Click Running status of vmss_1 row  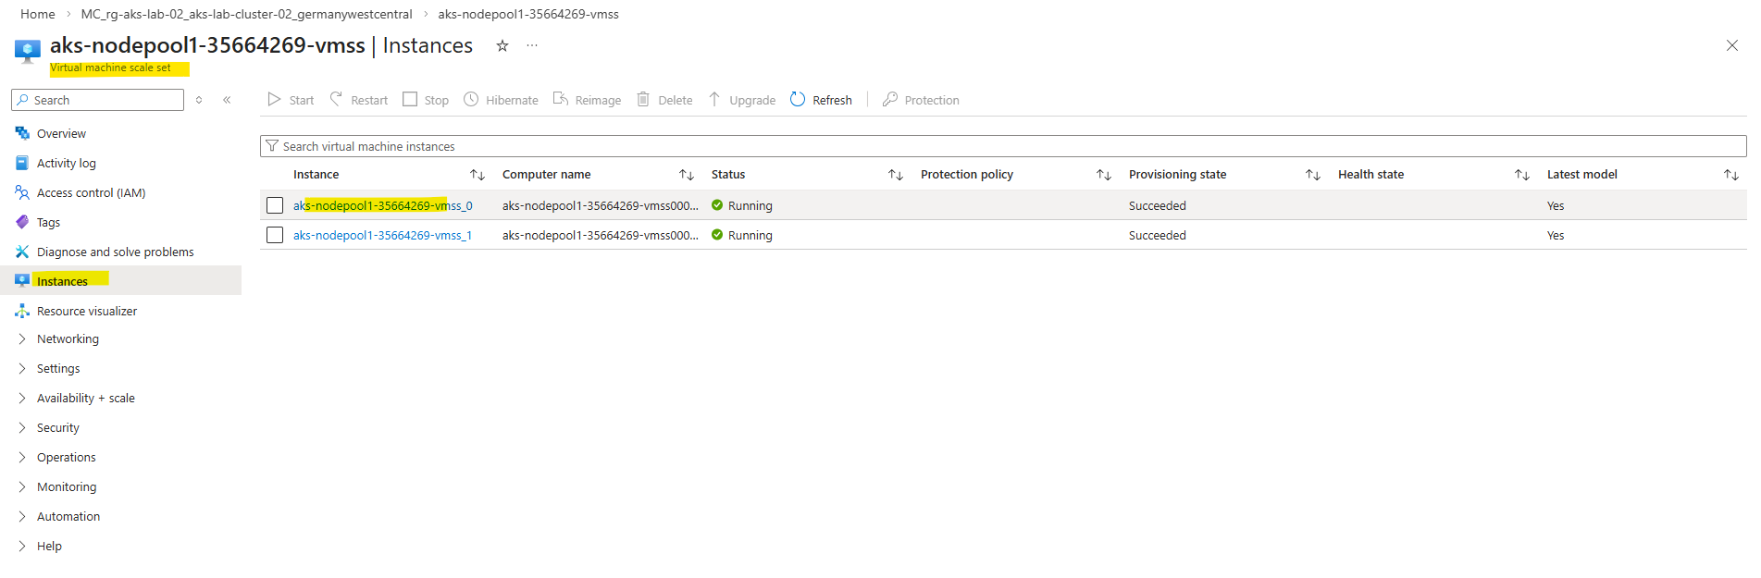click(x=742, y=235)
